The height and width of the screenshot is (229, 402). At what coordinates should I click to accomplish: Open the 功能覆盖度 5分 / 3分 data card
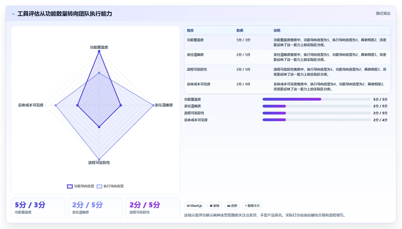point(38,208)
